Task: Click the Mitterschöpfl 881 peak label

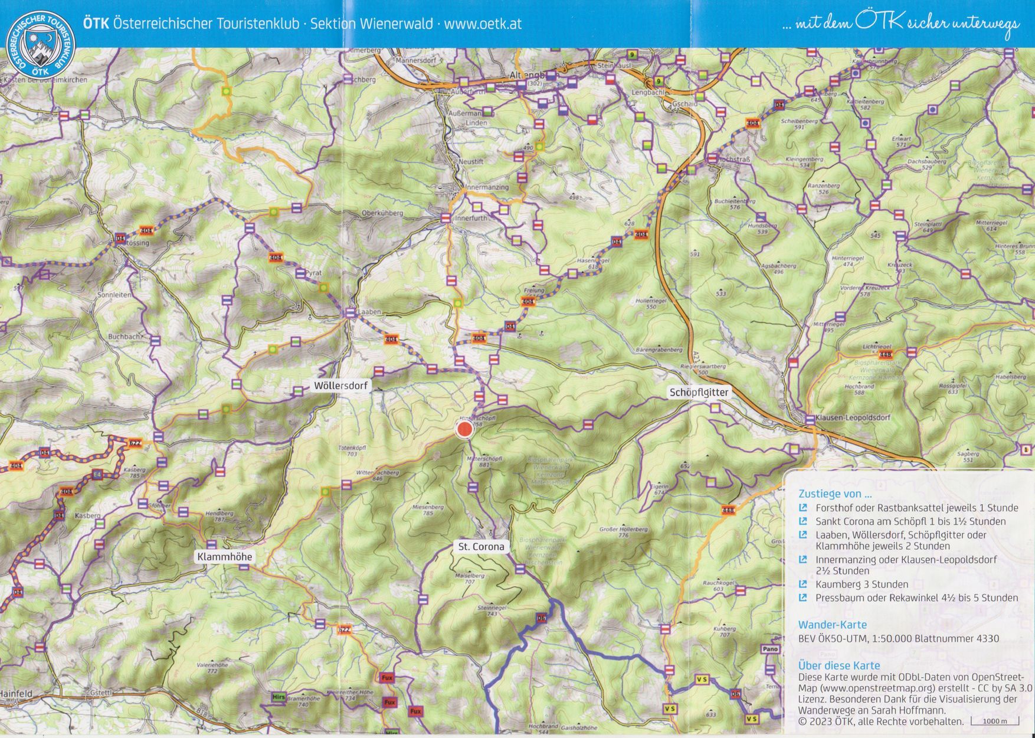Action: pos(484,462)
